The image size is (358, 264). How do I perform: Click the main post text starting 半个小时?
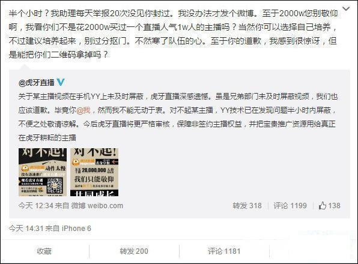click(x=173, y=34)
